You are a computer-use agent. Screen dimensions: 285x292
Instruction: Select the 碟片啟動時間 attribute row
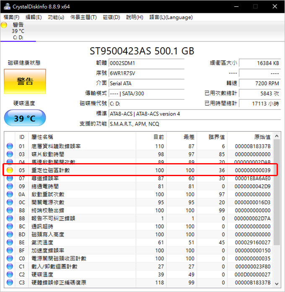click(x=139, y=154)
